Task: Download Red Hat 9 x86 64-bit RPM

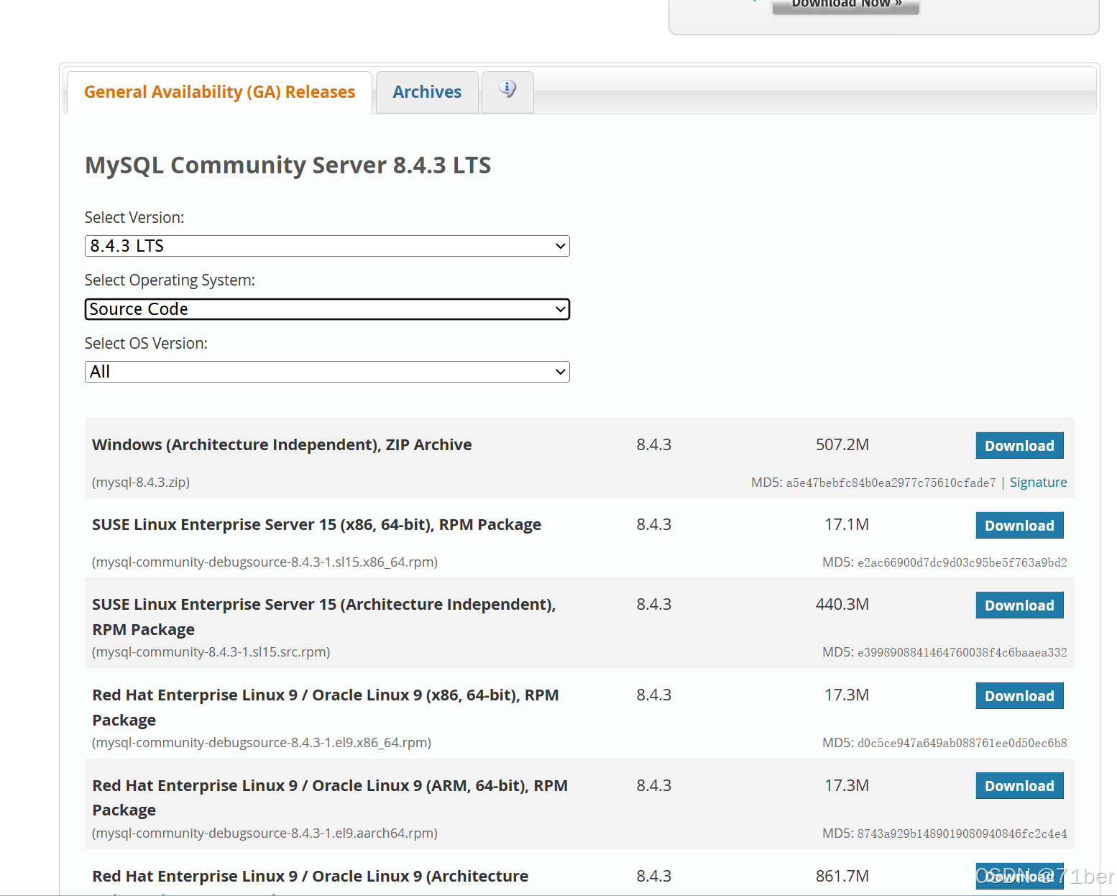Action: (x=1019, y=696)
